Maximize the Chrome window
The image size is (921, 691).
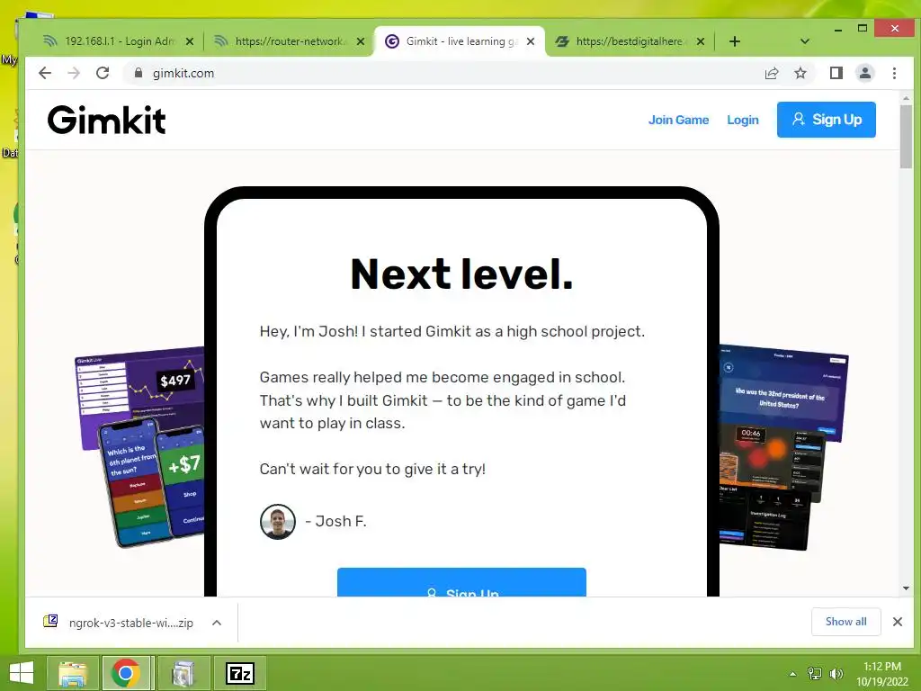[x=863, y=28]
